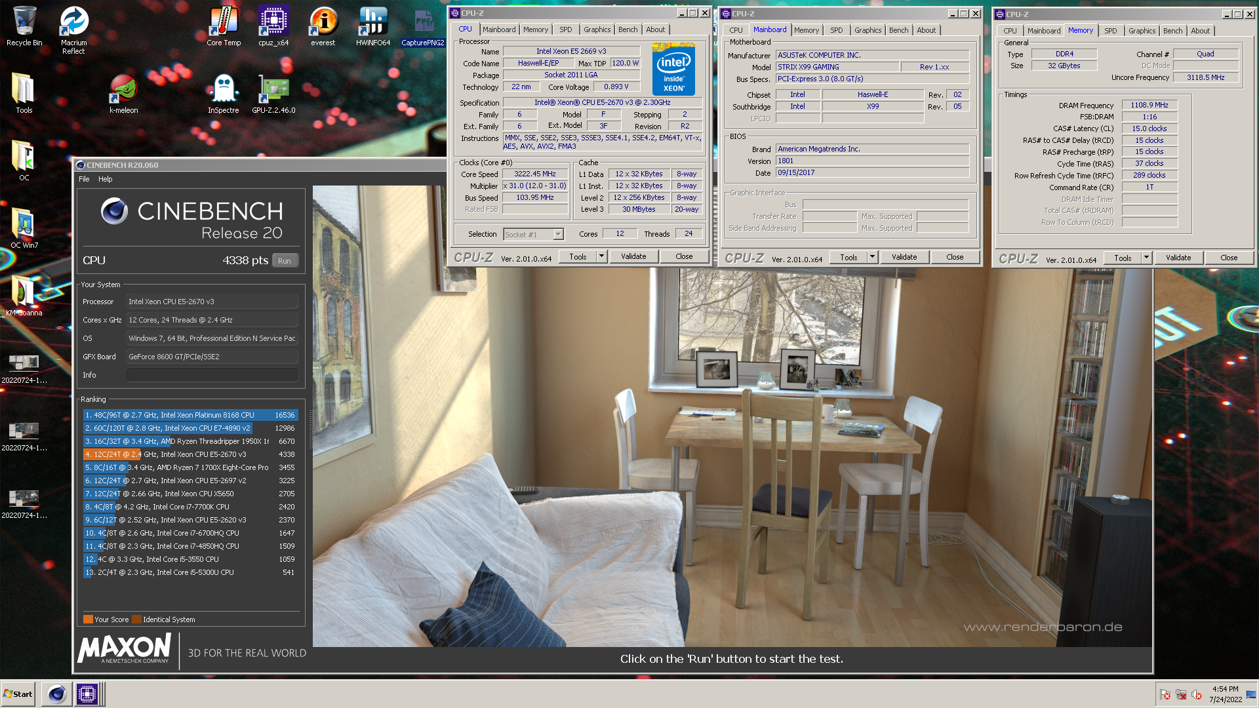Click the Processor field in Cinebench

click(x=212, y=302)
